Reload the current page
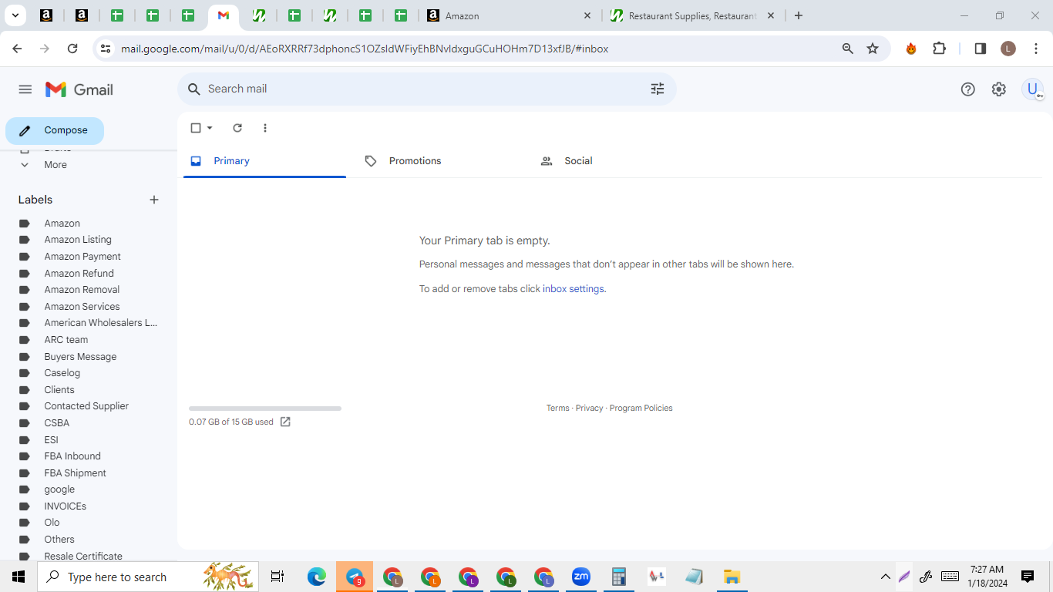 [72, 49]
